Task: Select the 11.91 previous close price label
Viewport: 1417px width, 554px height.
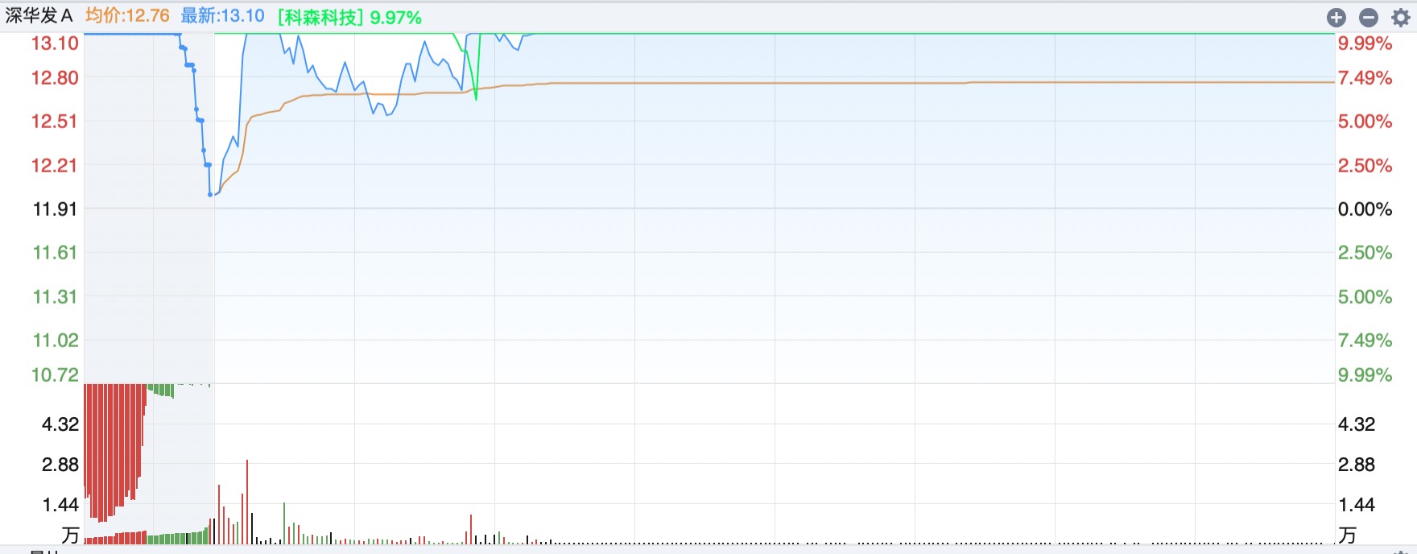Action: point(55,209)
